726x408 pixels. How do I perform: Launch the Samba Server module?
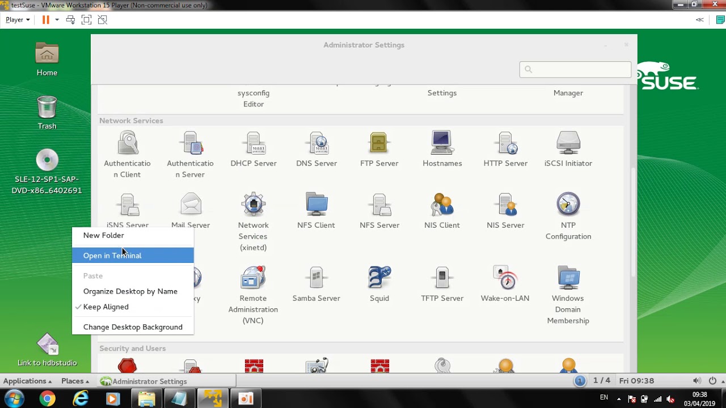[316, 284]
